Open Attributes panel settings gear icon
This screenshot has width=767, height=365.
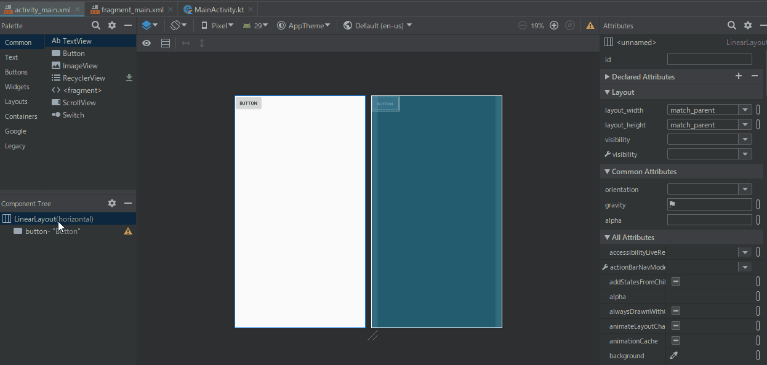747,25
